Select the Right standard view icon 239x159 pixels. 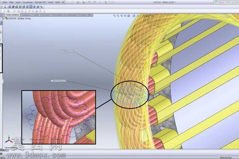coord(20,7)
